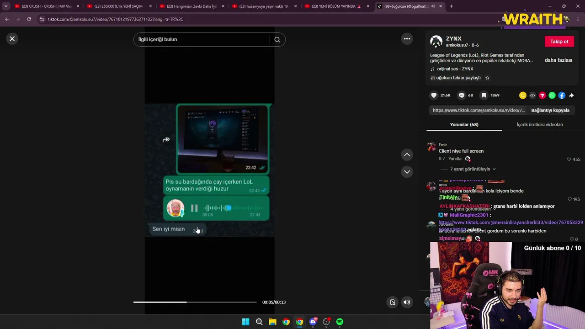Save the video with the bookmark icon
This screenshot has width=585, height=329.
click(x=484, y=96)
